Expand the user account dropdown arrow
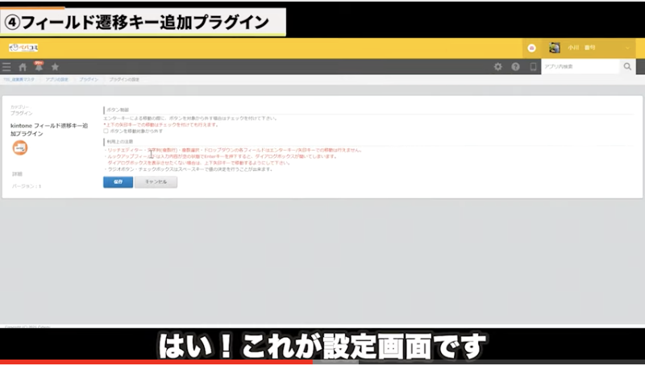 628,48
